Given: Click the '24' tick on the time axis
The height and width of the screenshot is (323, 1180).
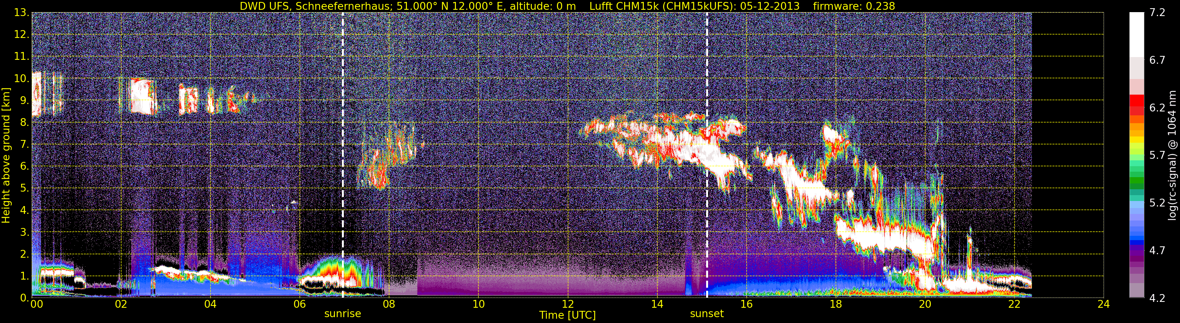Looking at the screenshot, I should (1104, 304).
